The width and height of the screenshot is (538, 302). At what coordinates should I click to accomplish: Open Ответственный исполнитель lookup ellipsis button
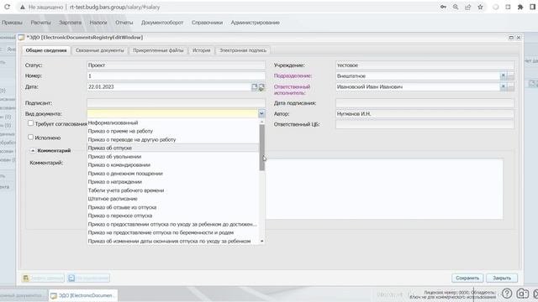pyautogui.click(x=510, y=87)
